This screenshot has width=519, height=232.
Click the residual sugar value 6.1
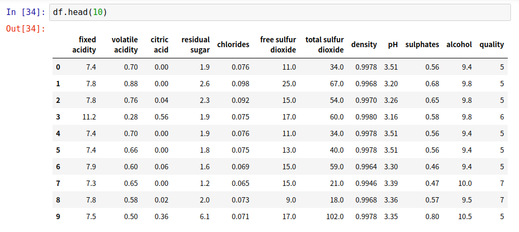pyautogui.click(x=204, y=216)
